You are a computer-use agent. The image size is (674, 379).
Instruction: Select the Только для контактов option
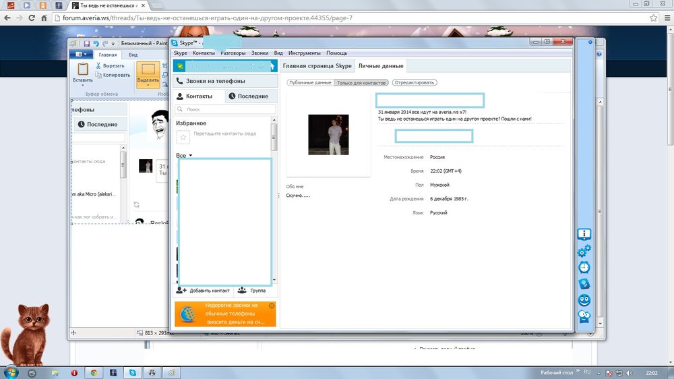click(x=361, y=82)
